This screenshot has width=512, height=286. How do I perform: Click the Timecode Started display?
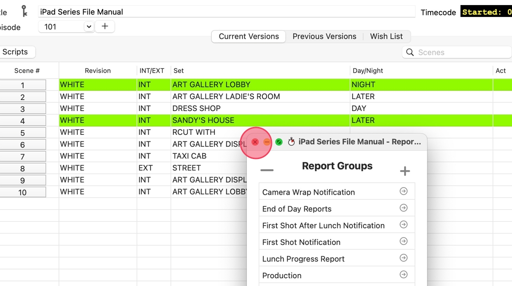click(486, 12)
